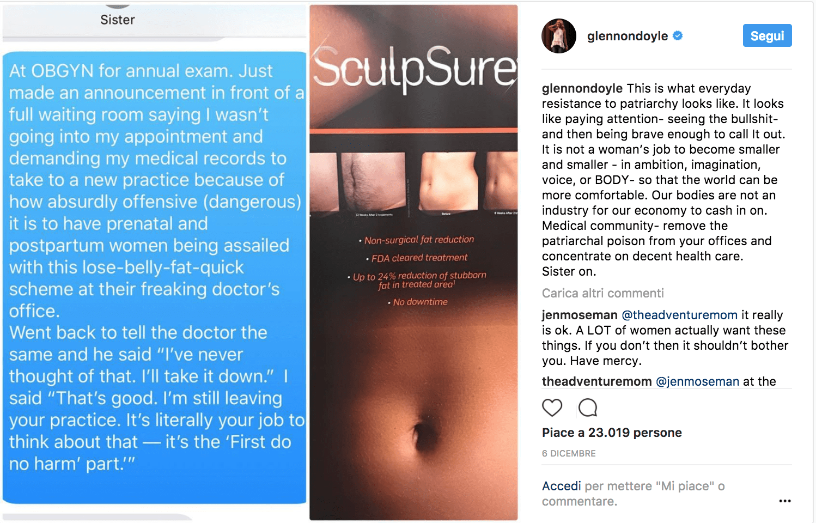This screenshot has width=816, height=523.
Task: Follow the @jenmoseman mention link
Action: pyautogui.click(x=697, y=381)
